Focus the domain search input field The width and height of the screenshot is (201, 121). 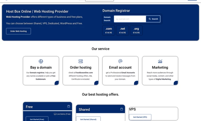click(130, 19)
